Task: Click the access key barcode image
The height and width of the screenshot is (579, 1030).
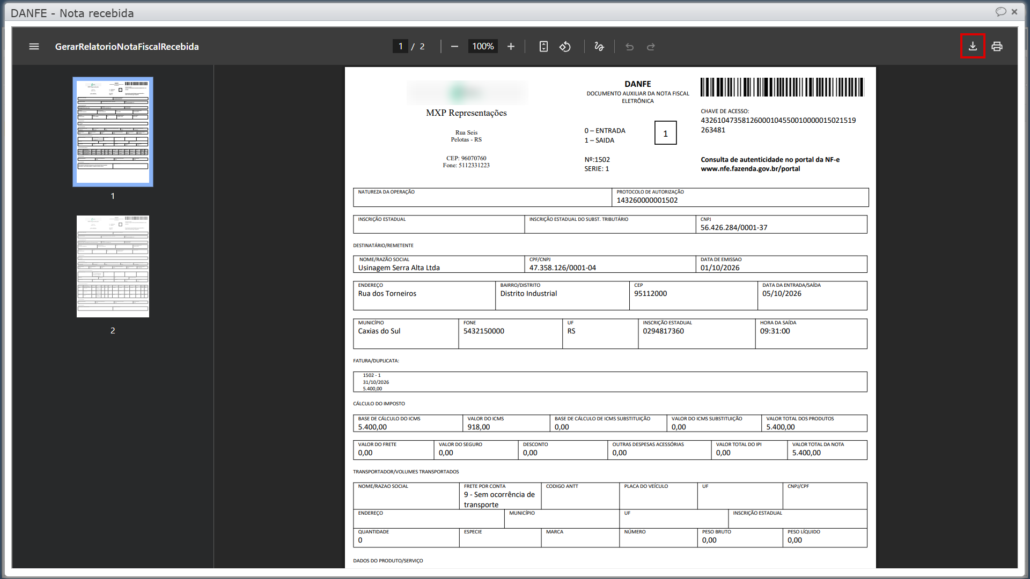Action: pos(782,87)
